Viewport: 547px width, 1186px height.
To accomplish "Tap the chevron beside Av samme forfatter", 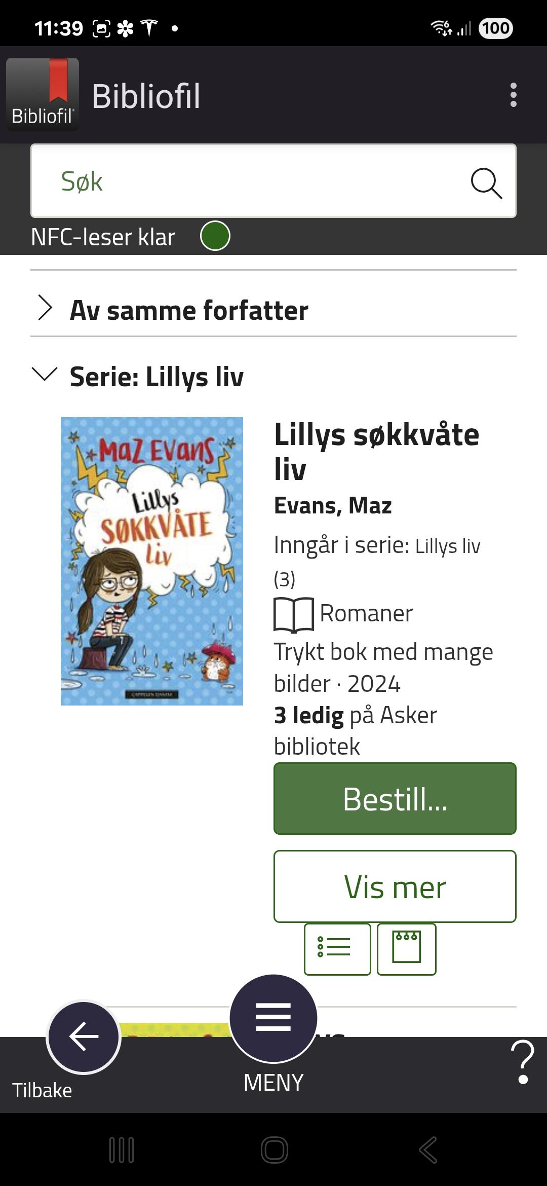I will click(x=45, y=308).
